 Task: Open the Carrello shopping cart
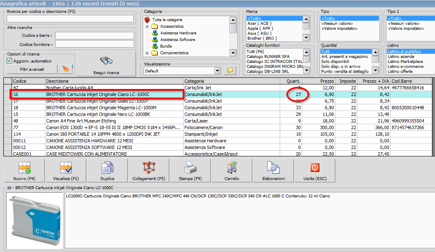232,170
